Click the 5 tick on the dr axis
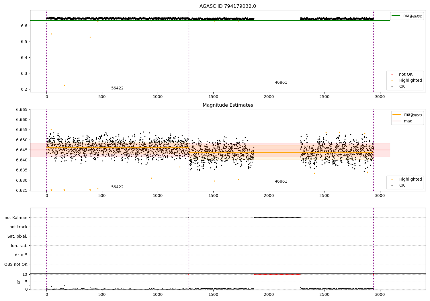The image size is (430, 301). tap(26, 282)
